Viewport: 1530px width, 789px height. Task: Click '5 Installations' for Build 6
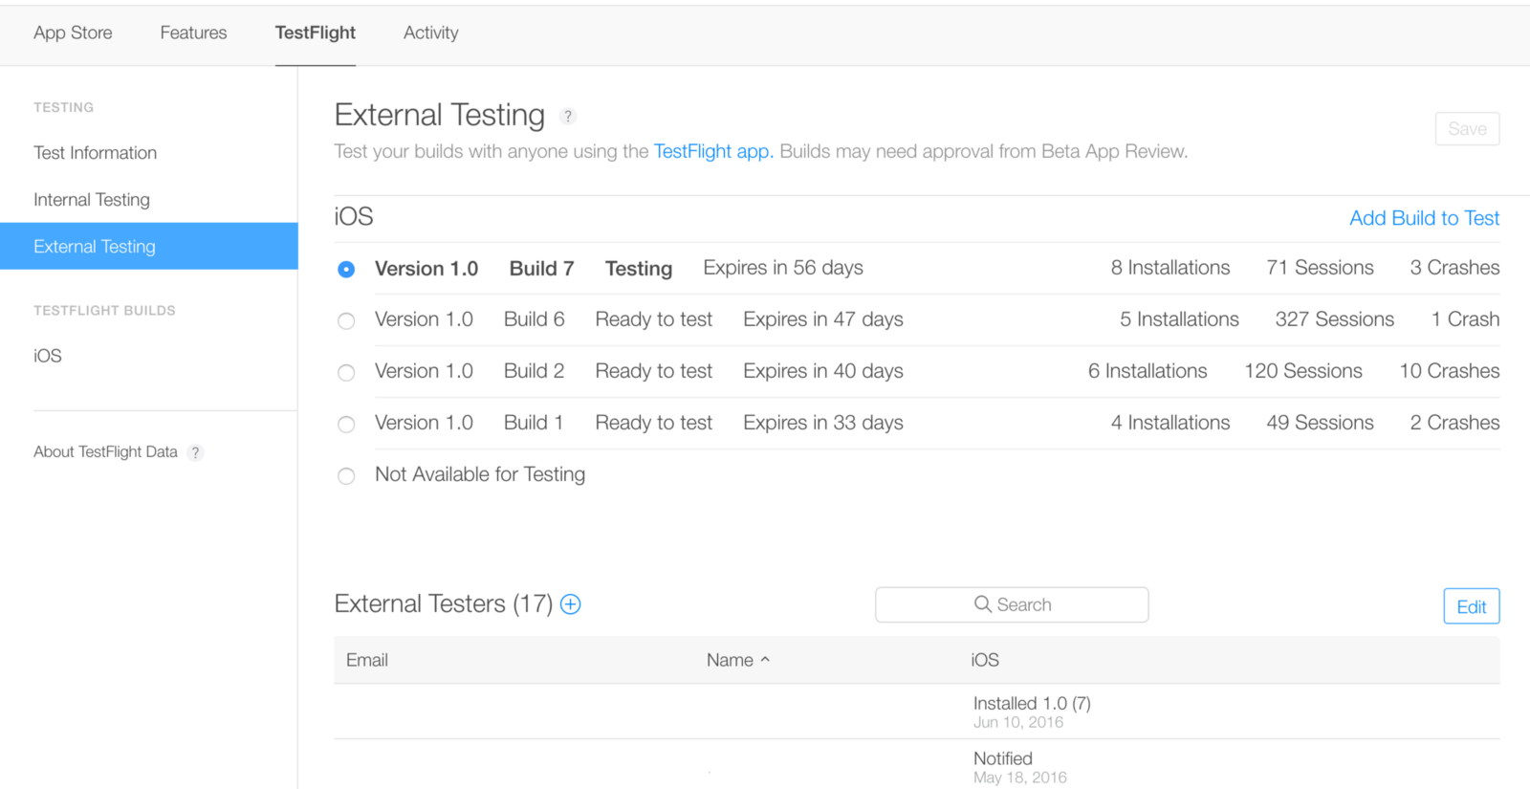[1180, 319]
